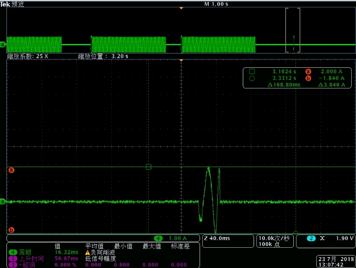
Task: Click the 1.90 V trigger level
Action: tap(345, 238)
